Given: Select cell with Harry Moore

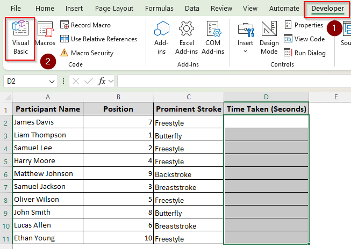Looking at the screenshot, I should click(48, 160).
